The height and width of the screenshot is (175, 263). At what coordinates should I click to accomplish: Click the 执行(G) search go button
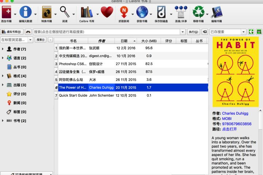(193, 32)
